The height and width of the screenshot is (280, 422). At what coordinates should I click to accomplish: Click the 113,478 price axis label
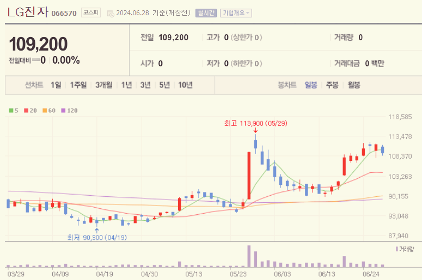[x=400, y=136]
